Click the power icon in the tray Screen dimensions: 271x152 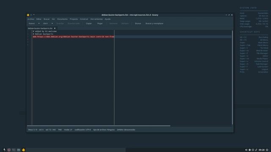click(267, 150)
